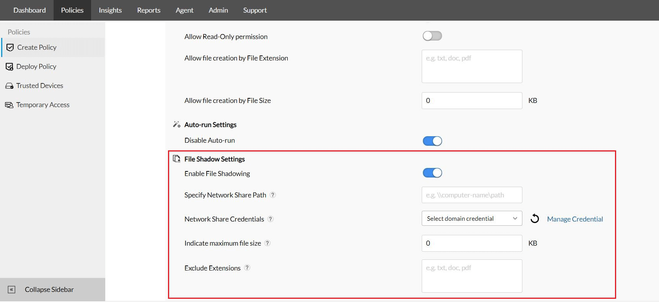Go to the Reports tab
Image resolution: width=659 pixels, height=303 pixels.
pos(148,10)
